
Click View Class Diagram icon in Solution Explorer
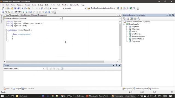tap(139, 19)
